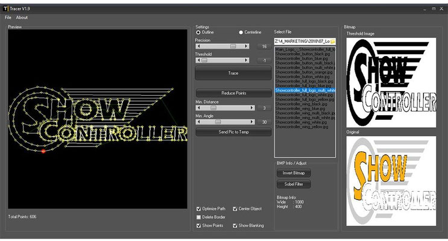
Task: Click the Tracer app icon in title bar
Action: (x=7, y=8)
